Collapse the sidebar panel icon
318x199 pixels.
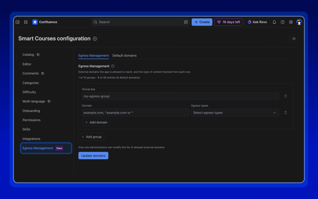point(17,22)
